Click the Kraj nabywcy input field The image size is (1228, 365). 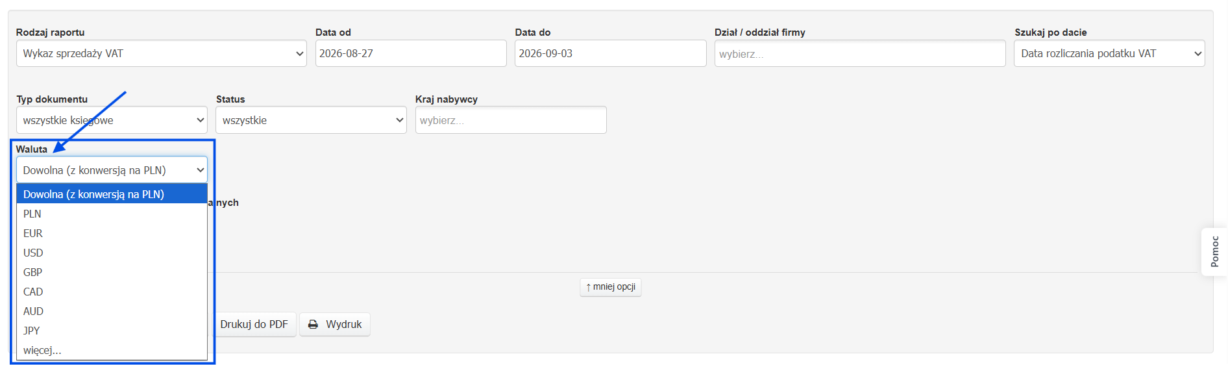(511, 120)
